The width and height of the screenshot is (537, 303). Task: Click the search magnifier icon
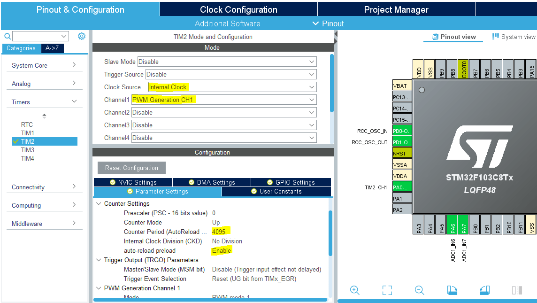(7, 36)
